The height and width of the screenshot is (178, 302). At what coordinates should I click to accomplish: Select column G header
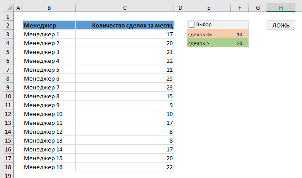point(258,8)
